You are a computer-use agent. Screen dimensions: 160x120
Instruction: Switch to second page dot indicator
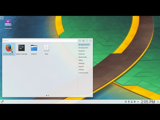48,95
